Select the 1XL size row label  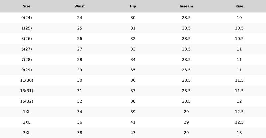pos(27,112)
